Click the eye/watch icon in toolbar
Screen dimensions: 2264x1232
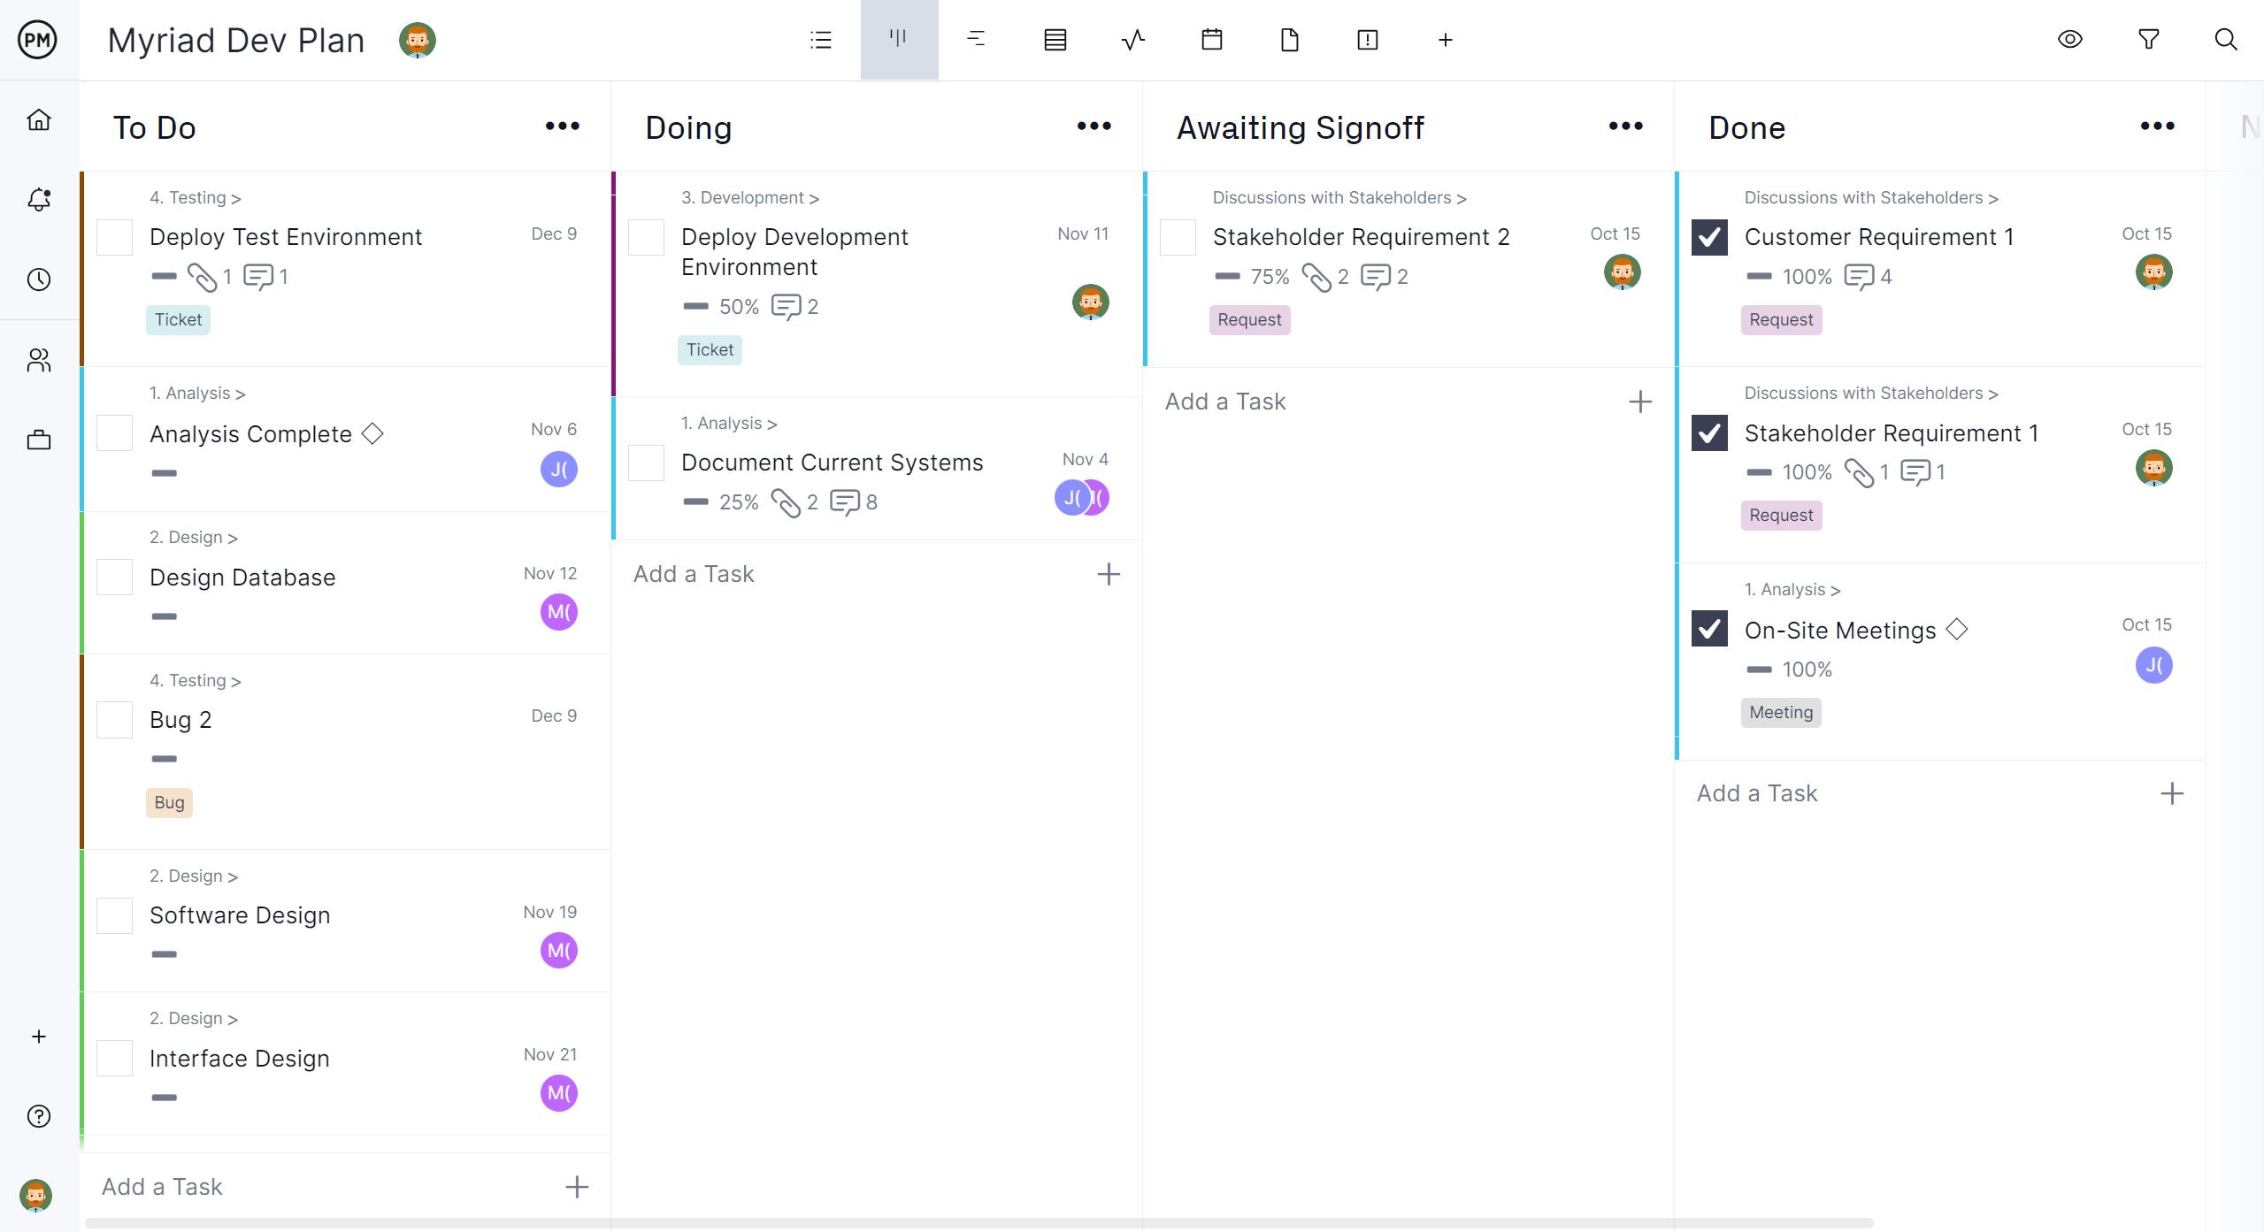pyautogui.click(x=2069, y=40)
